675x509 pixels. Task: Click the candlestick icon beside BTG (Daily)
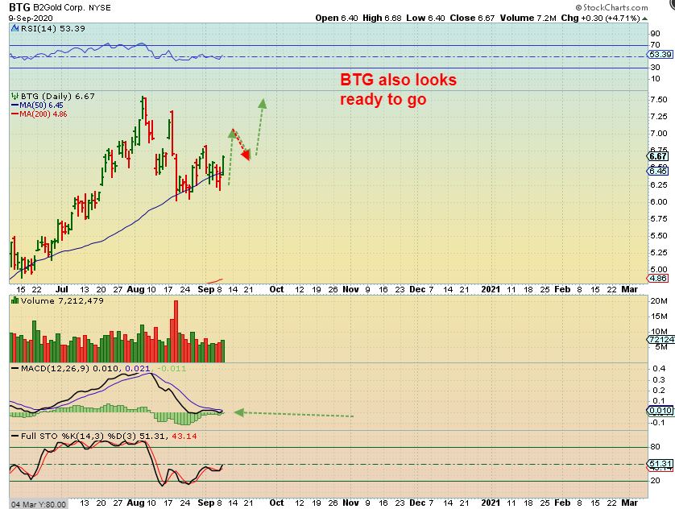click(x=14, y=96)
